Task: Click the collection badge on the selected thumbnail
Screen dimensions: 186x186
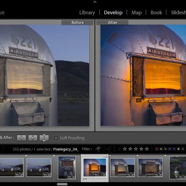Action: 96,175
